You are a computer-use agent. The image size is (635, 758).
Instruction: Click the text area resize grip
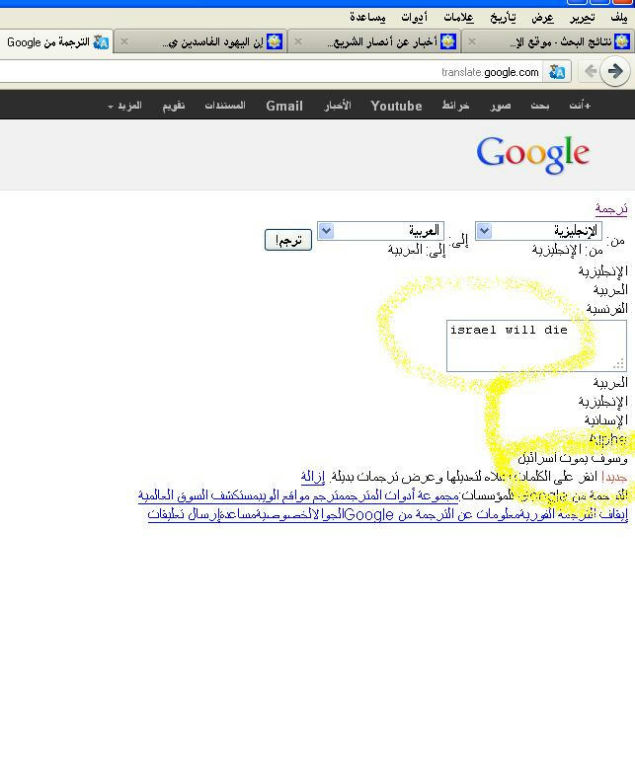coord(619,364)
